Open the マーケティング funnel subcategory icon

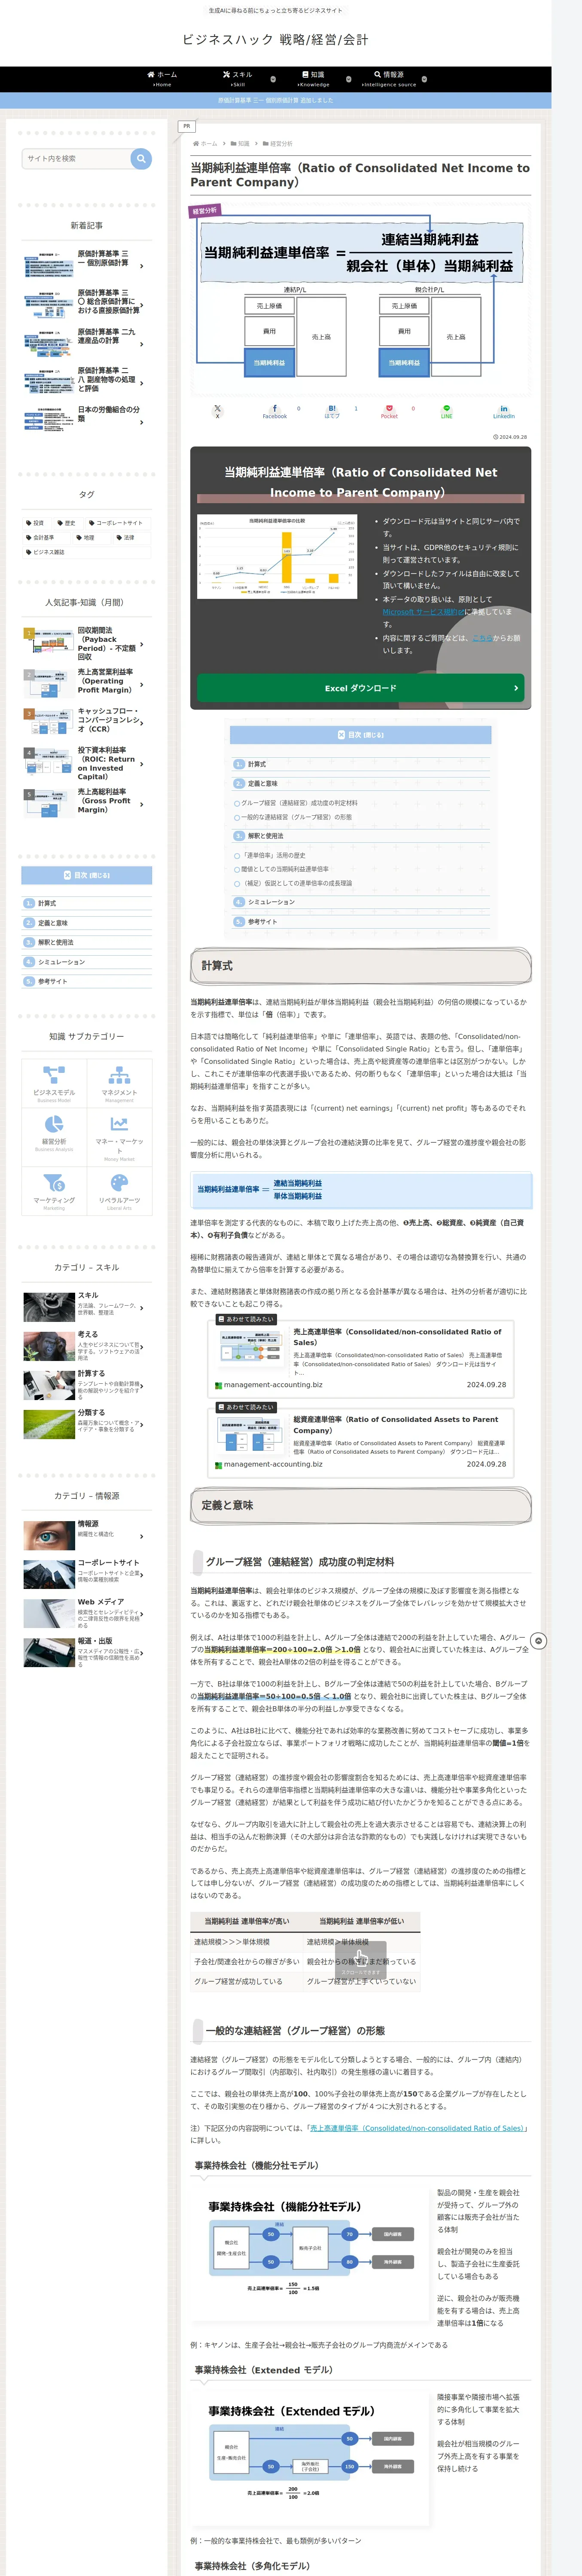[x=54, y=1192]
